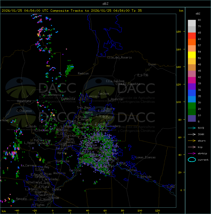This screenshot has width=211, height=214.
Task: Click the Encon place label
Action: click(x=152, y=64)
